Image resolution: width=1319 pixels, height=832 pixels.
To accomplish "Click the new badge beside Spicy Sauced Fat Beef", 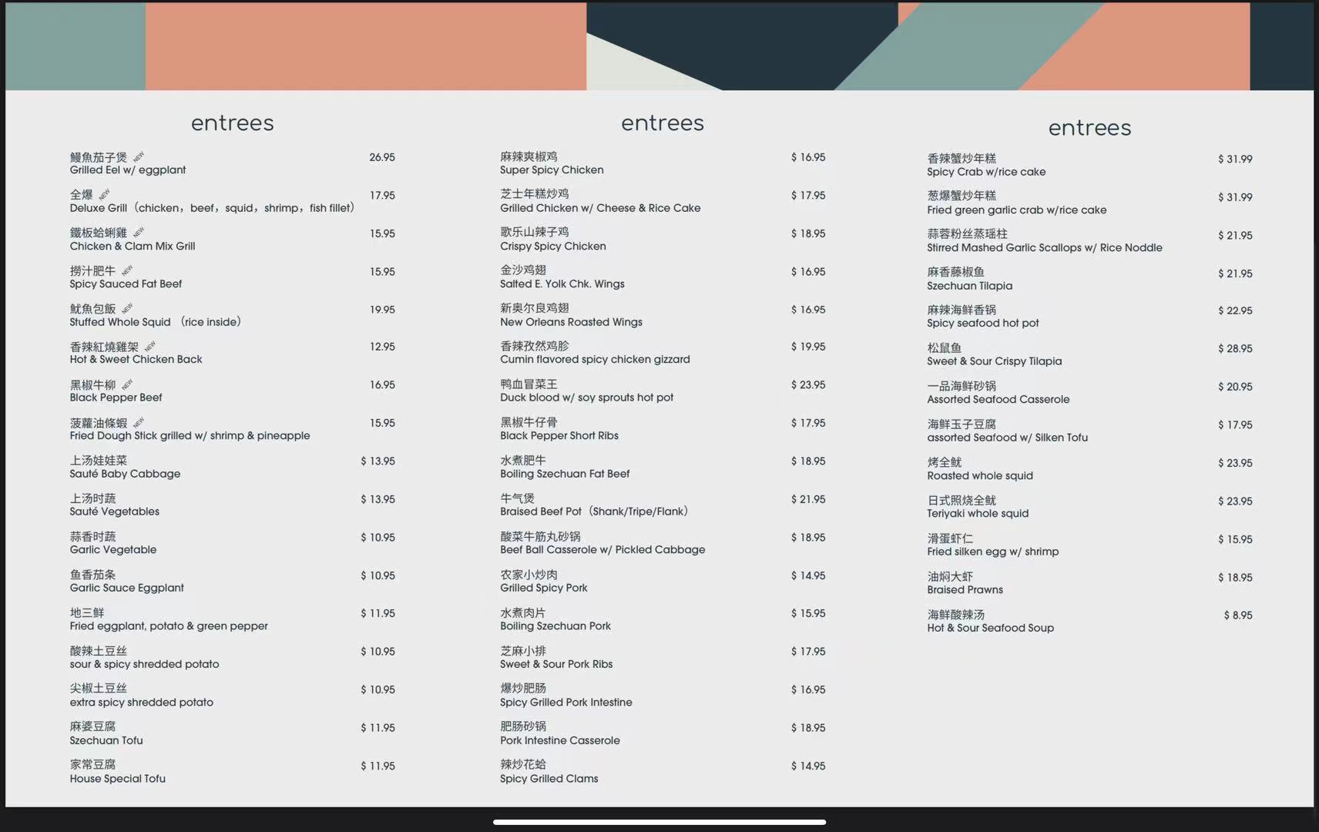I will [127, 270].
